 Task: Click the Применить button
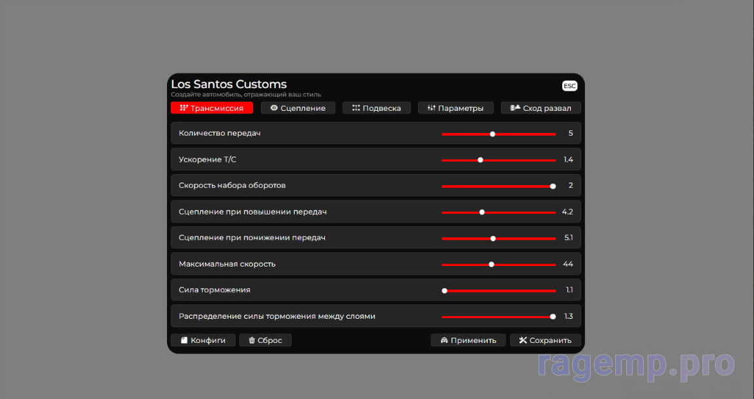468,340
